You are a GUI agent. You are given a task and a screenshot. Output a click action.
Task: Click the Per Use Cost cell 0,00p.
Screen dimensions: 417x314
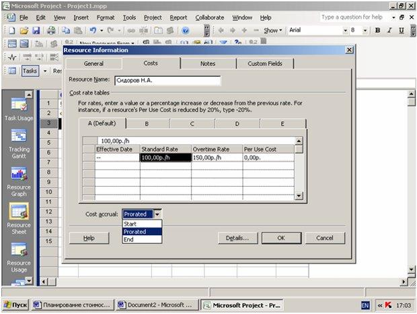[268, 158]
